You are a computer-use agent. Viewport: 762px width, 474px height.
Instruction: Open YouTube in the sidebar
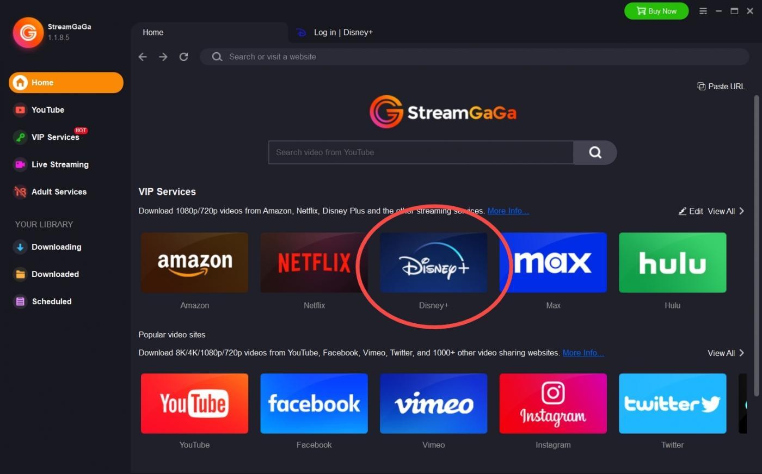point(39,110)
